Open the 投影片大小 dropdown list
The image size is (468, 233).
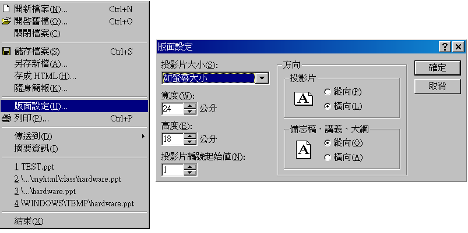tap(262, 78)
